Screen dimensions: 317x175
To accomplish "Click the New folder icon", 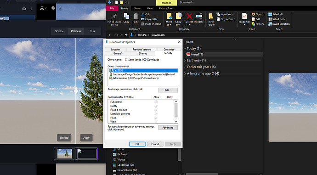I will click(211, 17).
